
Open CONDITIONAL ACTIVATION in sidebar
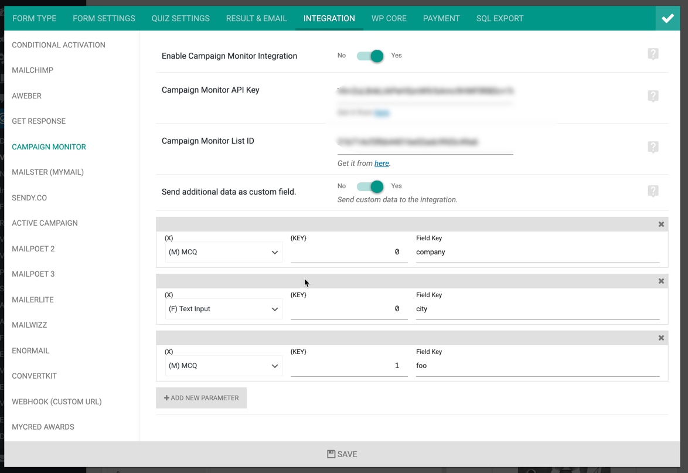[x=59, y=45]
